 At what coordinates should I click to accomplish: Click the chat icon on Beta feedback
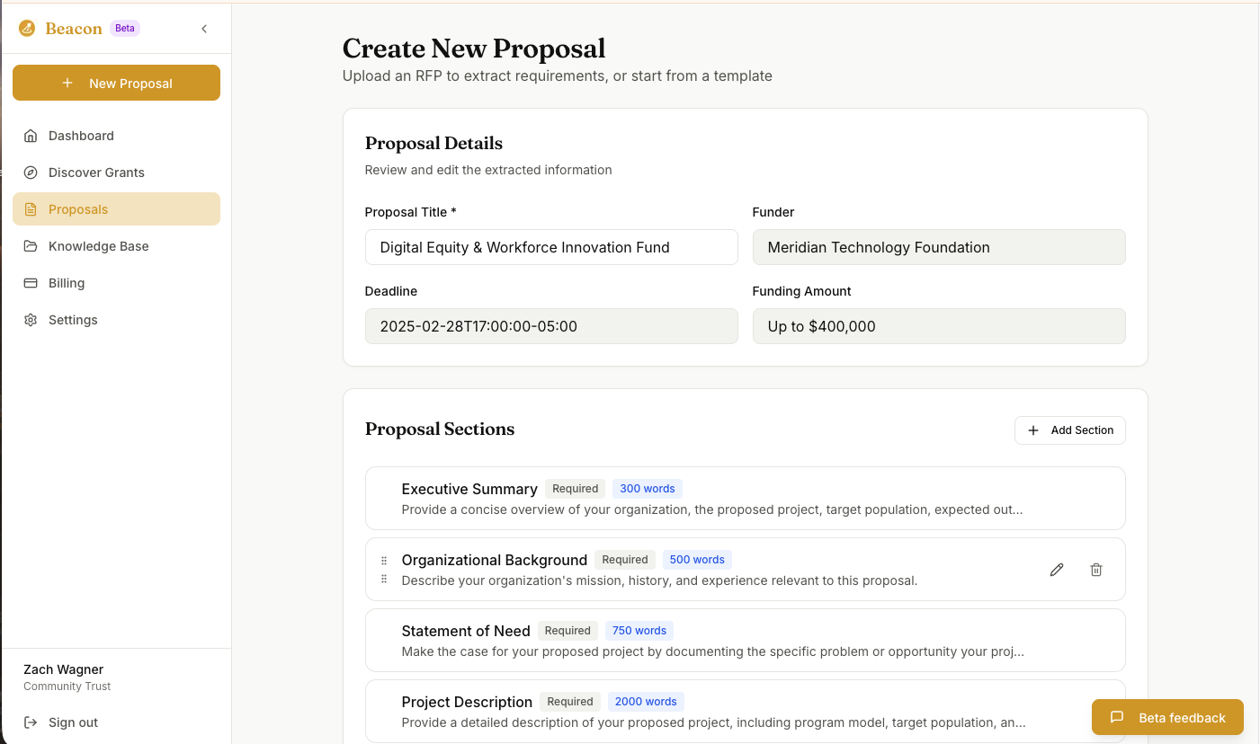[x=1116, y=717]
